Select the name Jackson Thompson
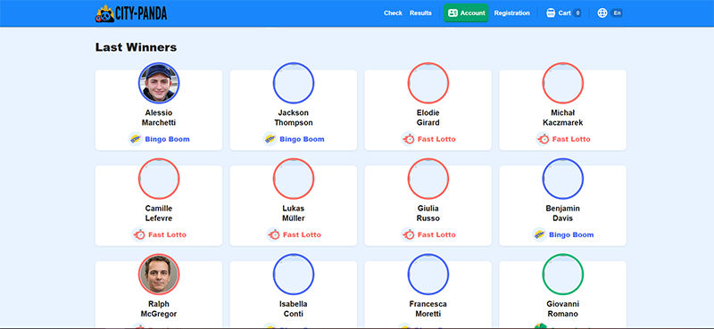The height and width of the screenshot is (329, 714). (x=294, y=118)
